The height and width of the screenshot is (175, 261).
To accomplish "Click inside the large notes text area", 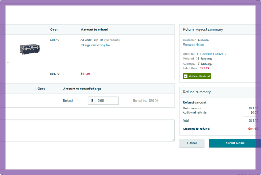I will (87, 130).
